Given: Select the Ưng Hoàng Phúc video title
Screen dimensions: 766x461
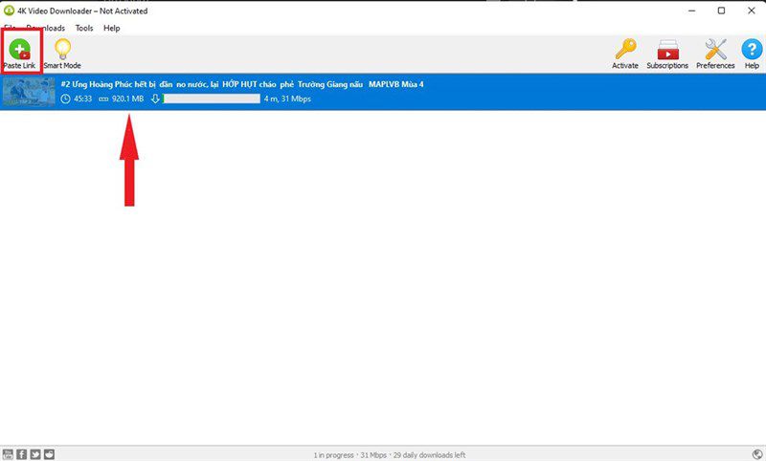Looking at the screenshot, I should click(242, 84).
